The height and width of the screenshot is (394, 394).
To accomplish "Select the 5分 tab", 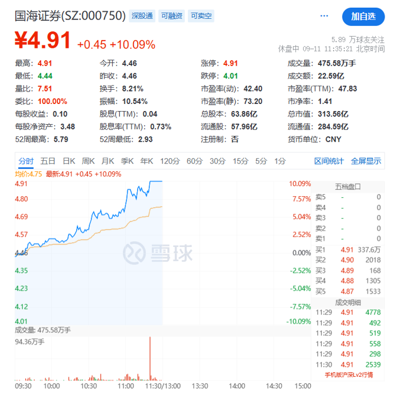I will tap(261, 161).
